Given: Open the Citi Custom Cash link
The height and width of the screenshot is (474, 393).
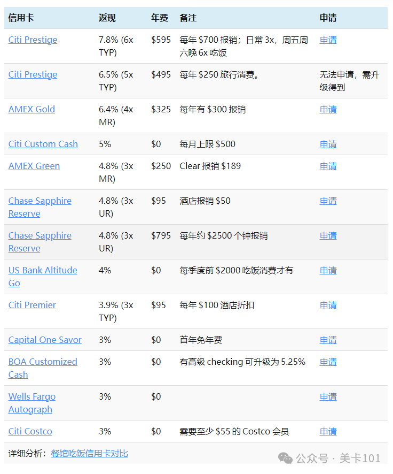Looking at the screenshot, I should 43,144.
